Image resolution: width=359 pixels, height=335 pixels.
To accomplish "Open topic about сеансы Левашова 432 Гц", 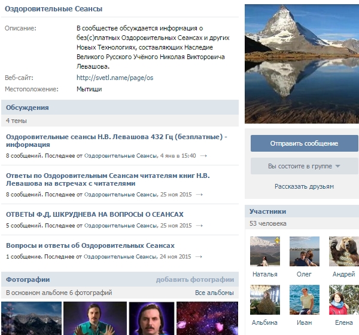I will point(117,140).
